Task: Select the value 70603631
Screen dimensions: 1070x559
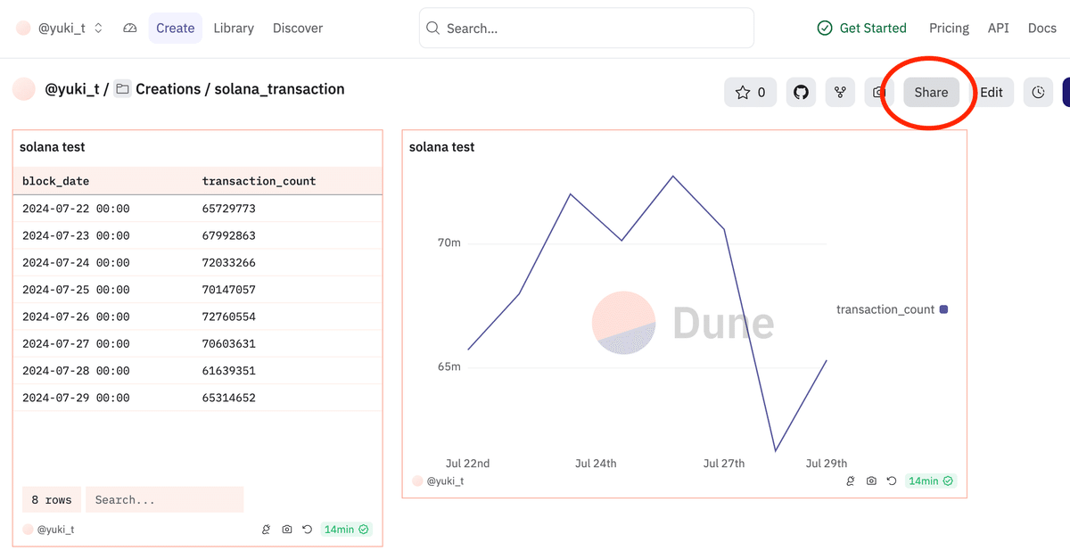Action: pos(229,343)
